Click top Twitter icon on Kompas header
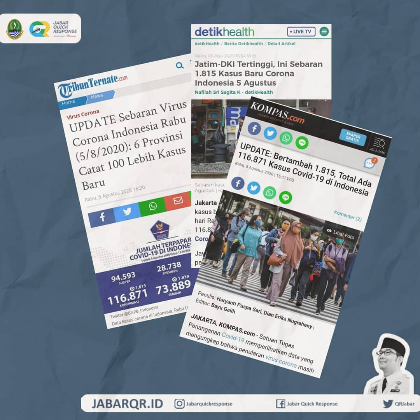The height and width of the screenshot is (420, 420). [270, 133]
